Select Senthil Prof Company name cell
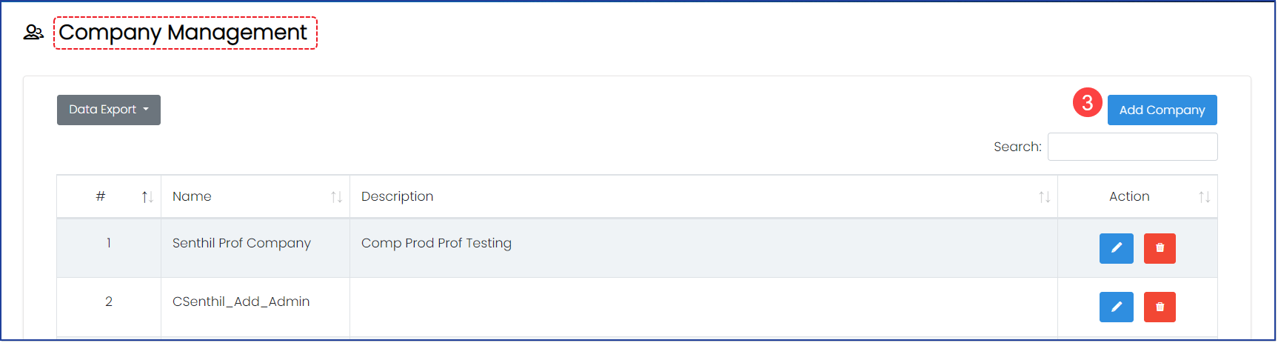This screenshot has height=343, width=1278. 241,243
